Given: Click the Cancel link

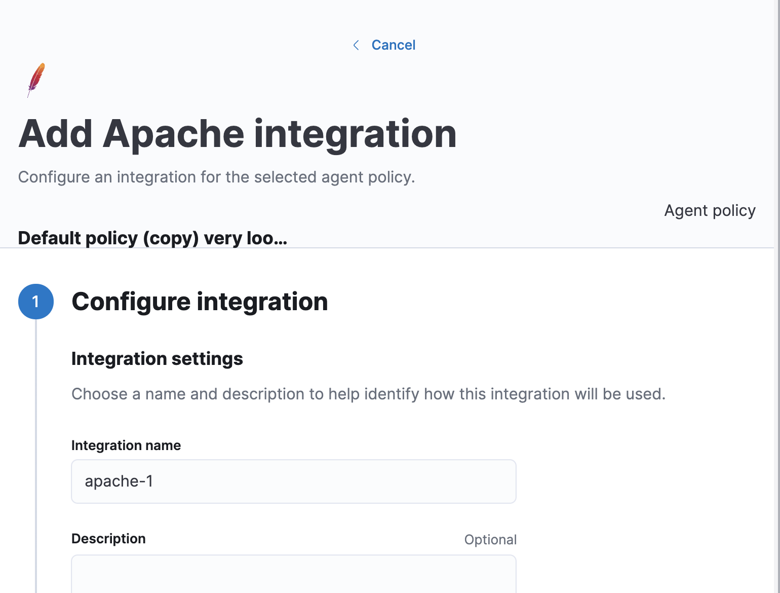Looking at the screenshot, I should 393,45.
